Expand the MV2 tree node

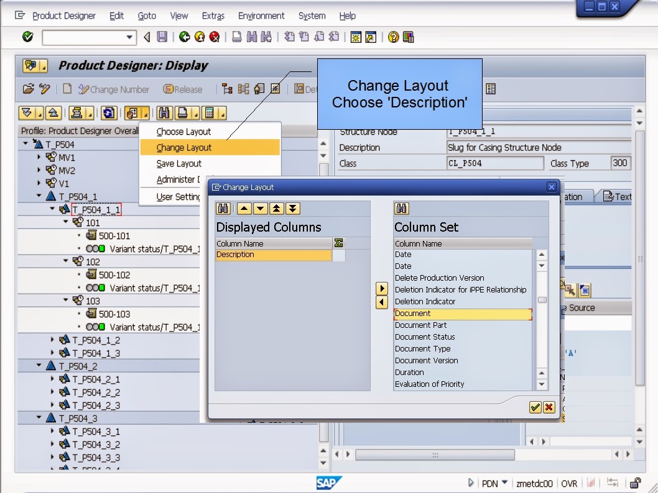point(39,170)
